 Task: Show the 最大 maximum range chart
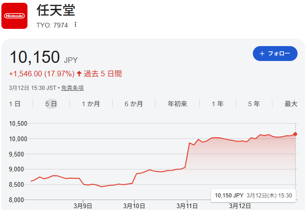(x=291, y=104)
